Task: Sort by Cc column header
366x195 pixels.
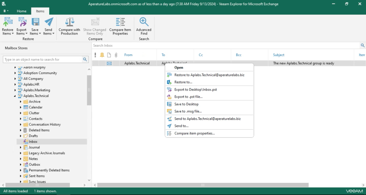Action: tap(201, 55)
